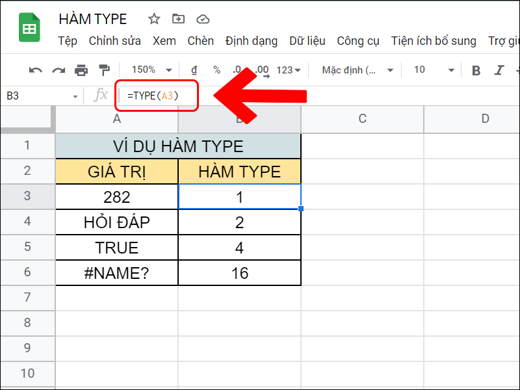Select row 2 header
The image size is (520, 390).
pyautogui.click(x=27, y=171)
